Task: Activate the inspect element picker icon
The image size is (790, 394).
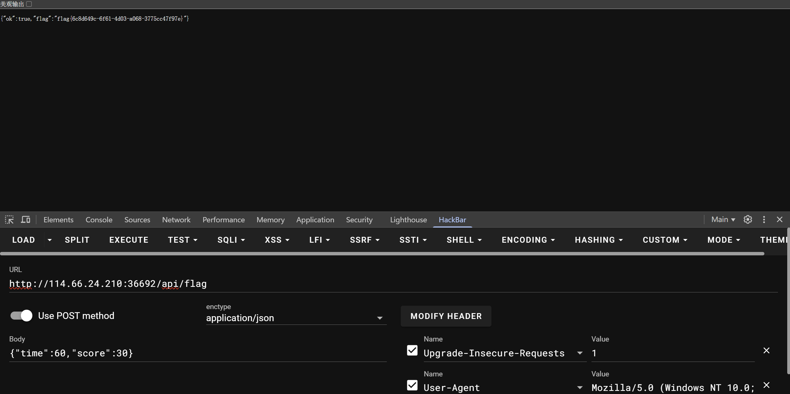Action: [x=9, y=220]
